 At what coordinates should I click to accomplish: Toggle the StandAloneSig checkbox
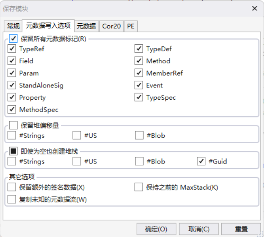(x=12, y=85)
